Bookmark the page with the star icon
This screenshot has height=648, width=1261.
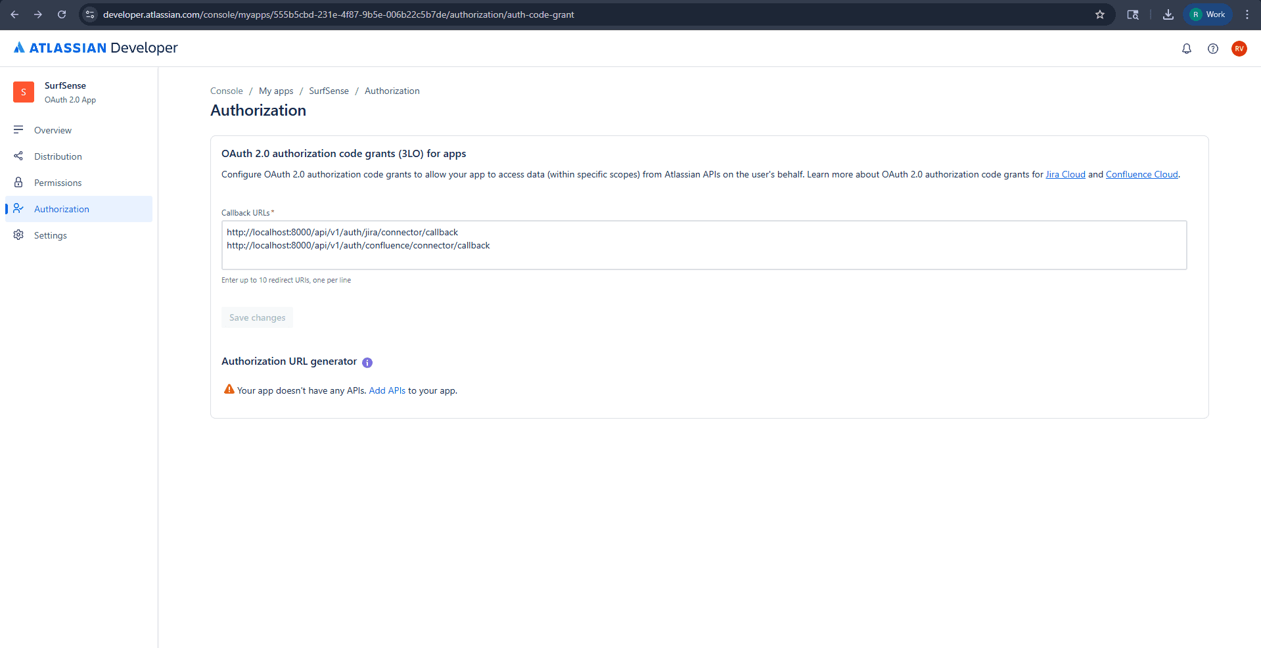pyautogui.click(x=1099, y=14)
